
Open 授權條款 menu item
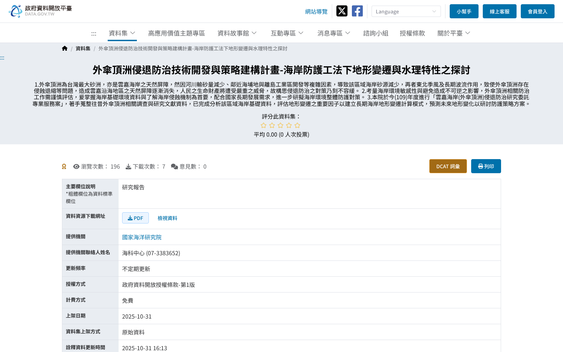[412, 33]
